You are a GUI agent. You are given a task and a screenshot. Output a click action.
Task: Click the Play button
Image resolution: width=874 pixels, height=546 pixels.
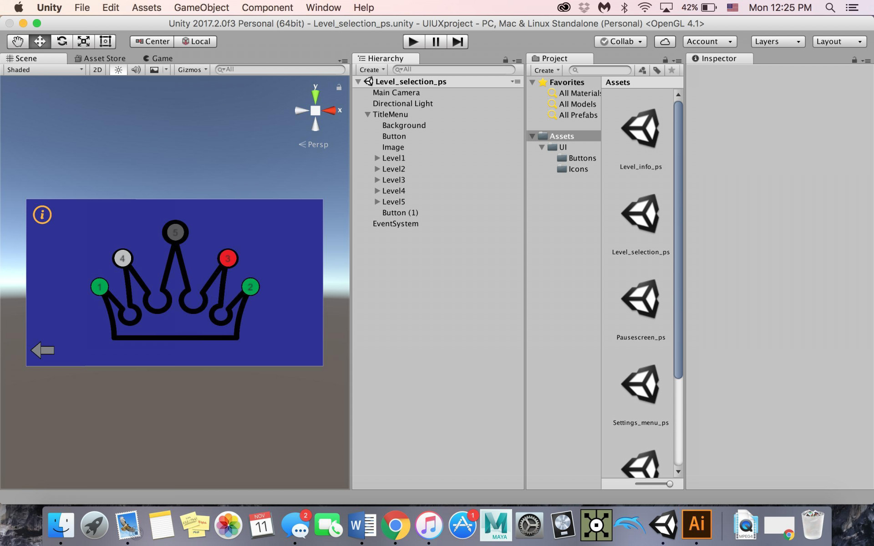click(414, 42)
